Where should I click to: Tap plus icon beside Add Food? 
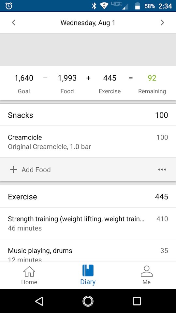14,170
